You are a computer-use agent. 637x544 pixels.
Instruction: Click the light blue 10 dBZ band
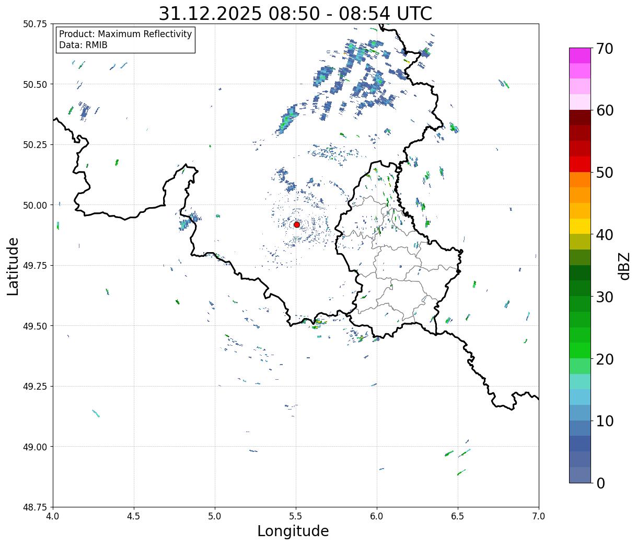(580, 413)
